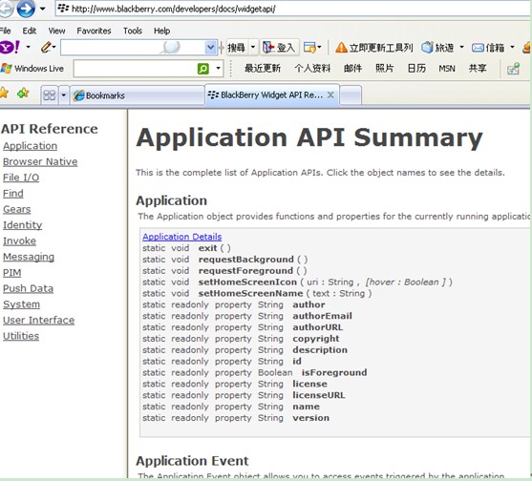This screenshot has width=532, height=481.
Task: Open a new blank tab
Action: click(x=351, y=95)
